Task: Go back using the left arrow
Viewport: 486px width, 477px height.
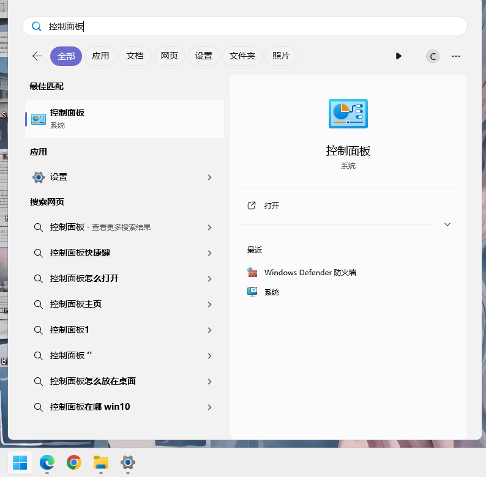Action: pyautogui.click(x=37, y=56)
